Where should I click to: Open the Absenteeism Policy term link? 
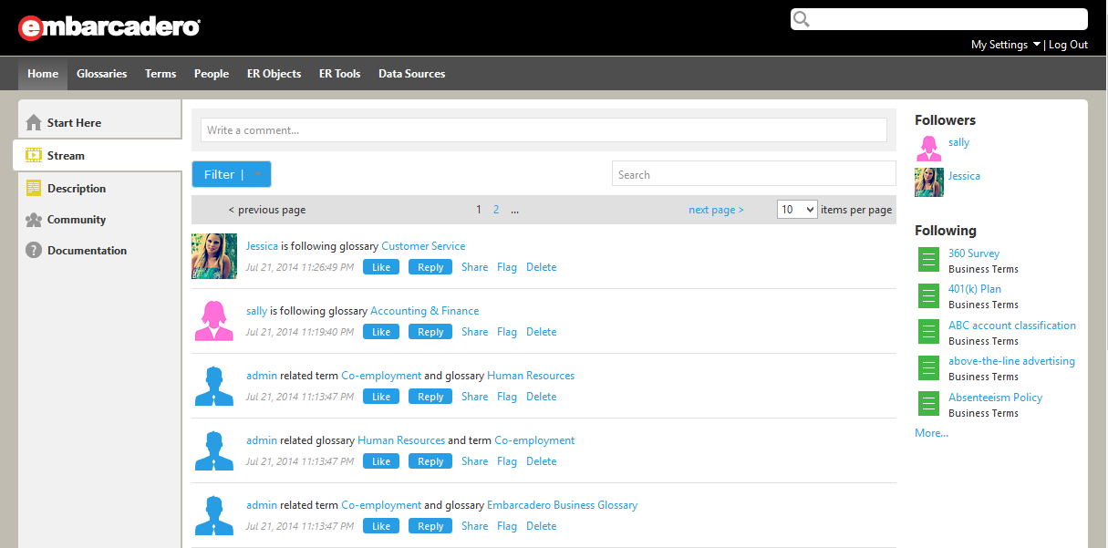995,398
